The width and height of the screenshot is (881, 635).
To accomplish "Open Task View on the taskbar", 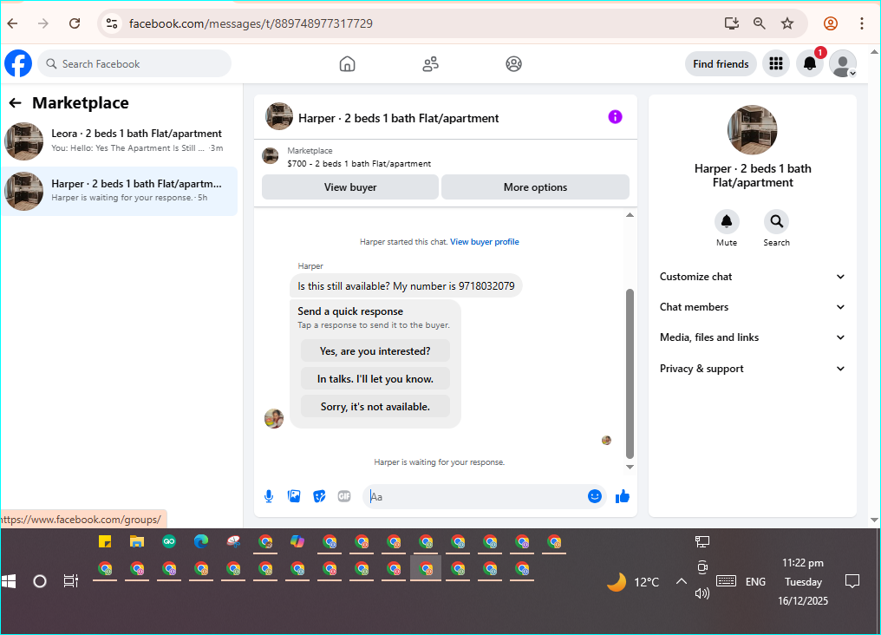I will 71,581.
